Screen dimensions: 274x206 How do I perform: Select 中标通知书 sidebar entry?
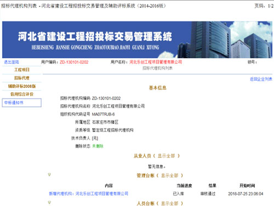(x=22, y=103)
